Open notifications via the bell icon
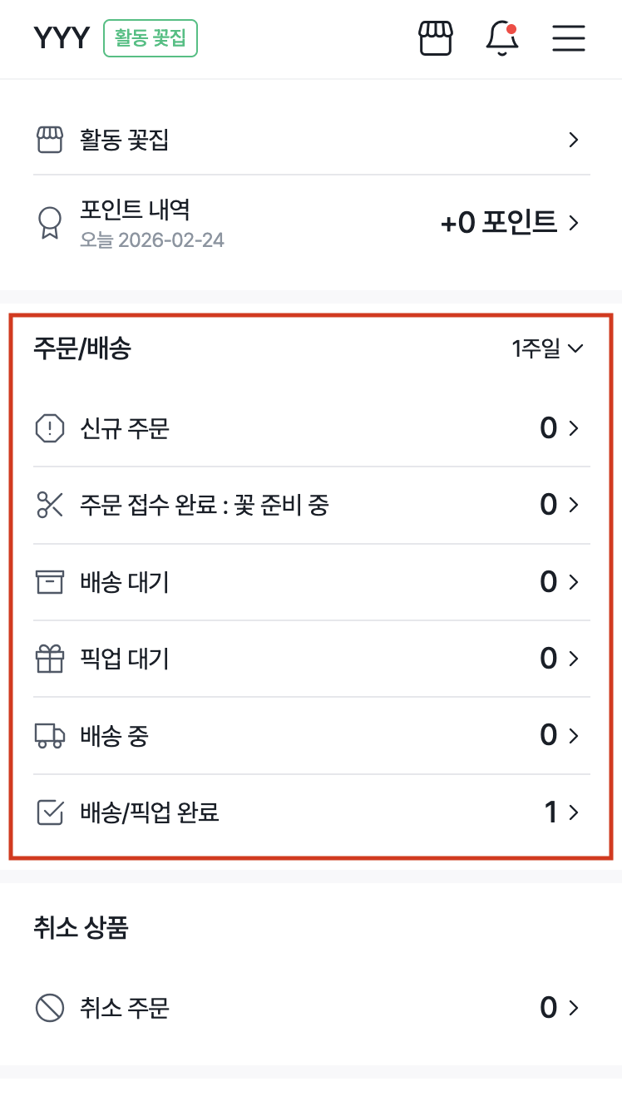This screenshot has width=622, height=1106. coord(501,38)
